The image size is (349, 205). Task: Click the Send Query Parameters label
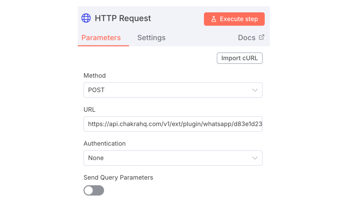[x=118, y=177]
